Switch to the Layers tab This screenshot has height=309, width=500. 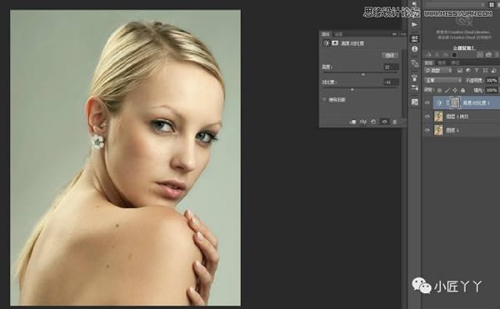point(428,62)
